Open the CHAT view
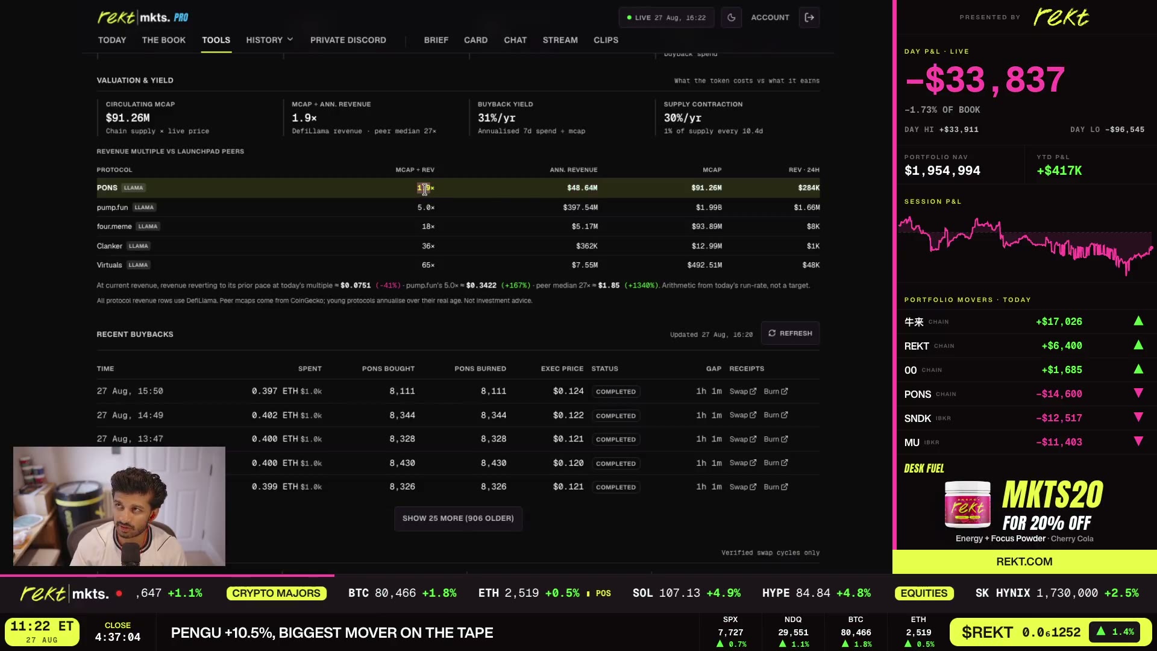Screen dimensions: 1157x651 coord(515,40)
